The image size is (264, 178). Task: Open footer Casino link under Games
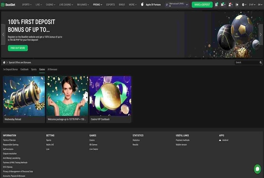[x=92, y=140]
